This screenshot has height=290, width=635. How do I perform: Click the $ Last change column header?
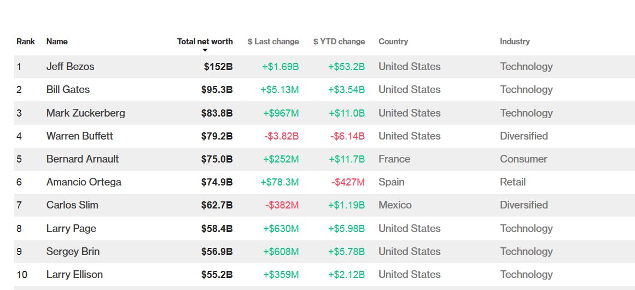pos(273,42)
